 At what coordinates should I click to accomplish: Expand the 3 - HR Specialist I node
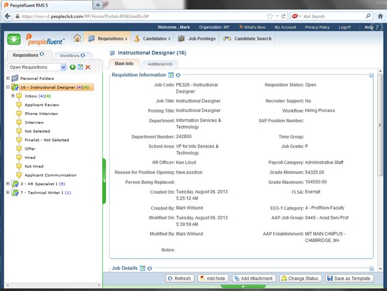(x=8, y=184)
